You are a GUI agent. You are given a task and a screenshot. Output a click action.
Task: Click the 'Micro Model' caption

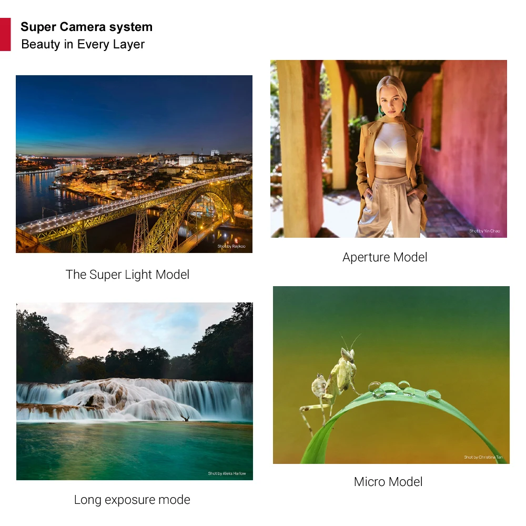[x=388, y=482]
